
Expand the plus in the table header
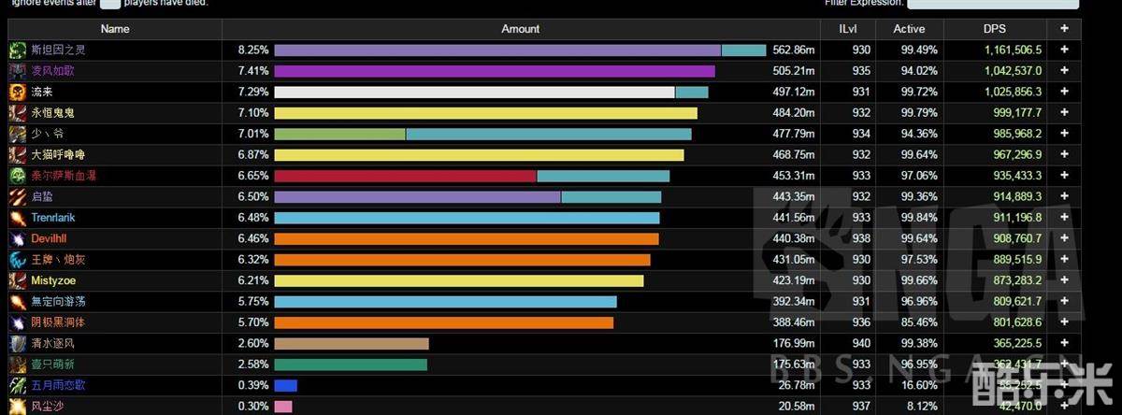tap(1064, 29)
